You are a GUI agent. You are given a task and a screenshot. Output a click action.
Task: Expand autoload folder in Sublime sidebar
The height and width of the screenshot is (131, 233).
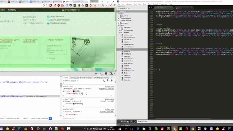pyautogui.click(x=118, y=16)
